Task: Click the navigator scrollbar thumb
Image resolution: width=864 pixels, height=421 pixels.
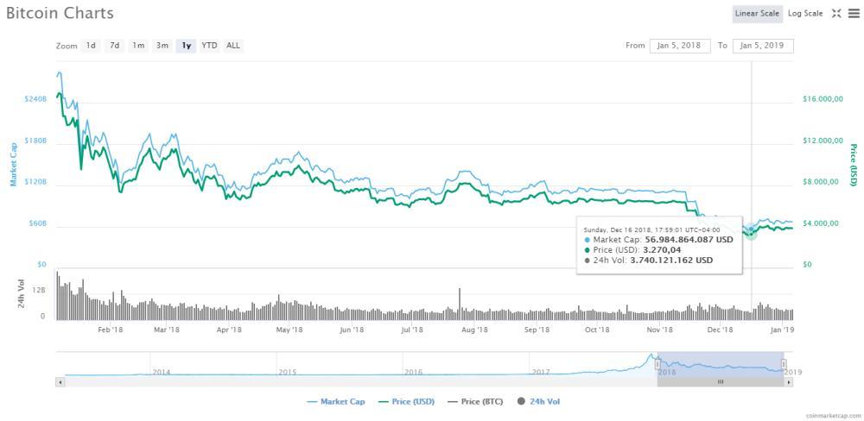Action: coord(721,381)
